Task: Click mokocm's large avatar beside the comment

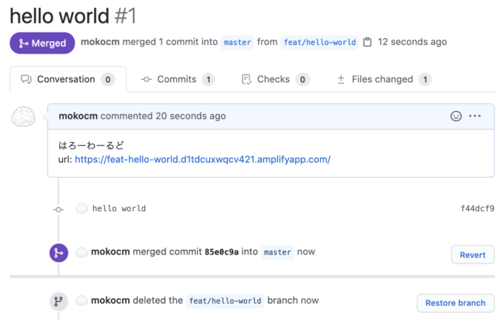Action: (x=23, y=117)
